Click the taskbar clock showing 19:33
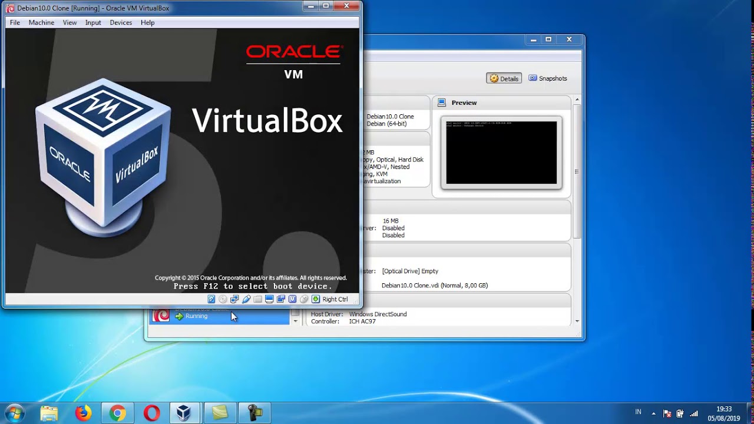 coord(724,413)
